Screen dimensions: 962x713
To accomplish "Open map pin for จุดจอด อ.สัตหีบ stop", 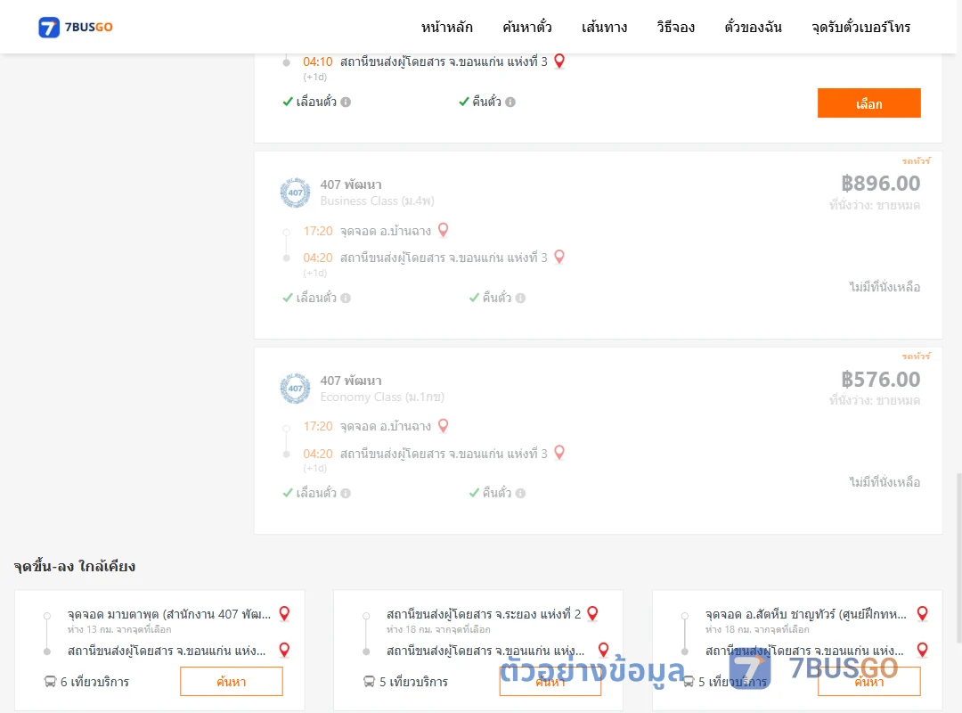I will 923,613.
